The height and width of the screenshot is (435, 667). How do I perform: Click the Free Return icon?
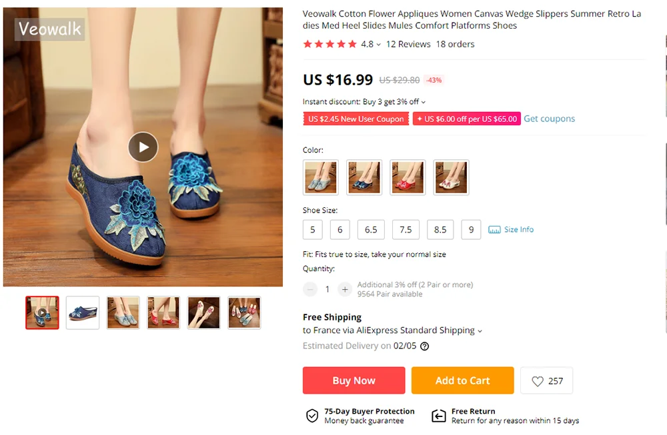click(438, 416)
